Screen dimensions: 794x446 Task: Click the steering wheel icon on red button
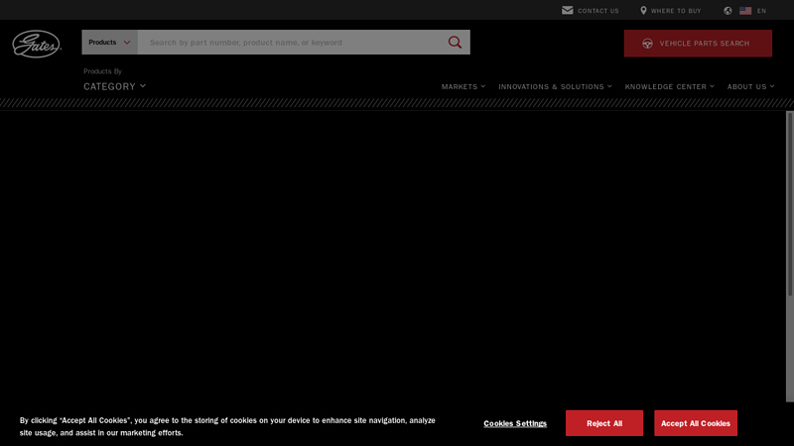(x=647, y=44)
